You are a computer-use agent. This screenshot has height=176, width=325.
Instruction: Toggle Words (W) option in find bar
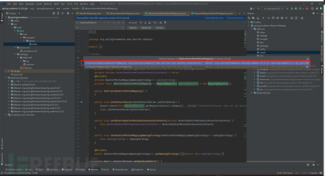[118, 23]
